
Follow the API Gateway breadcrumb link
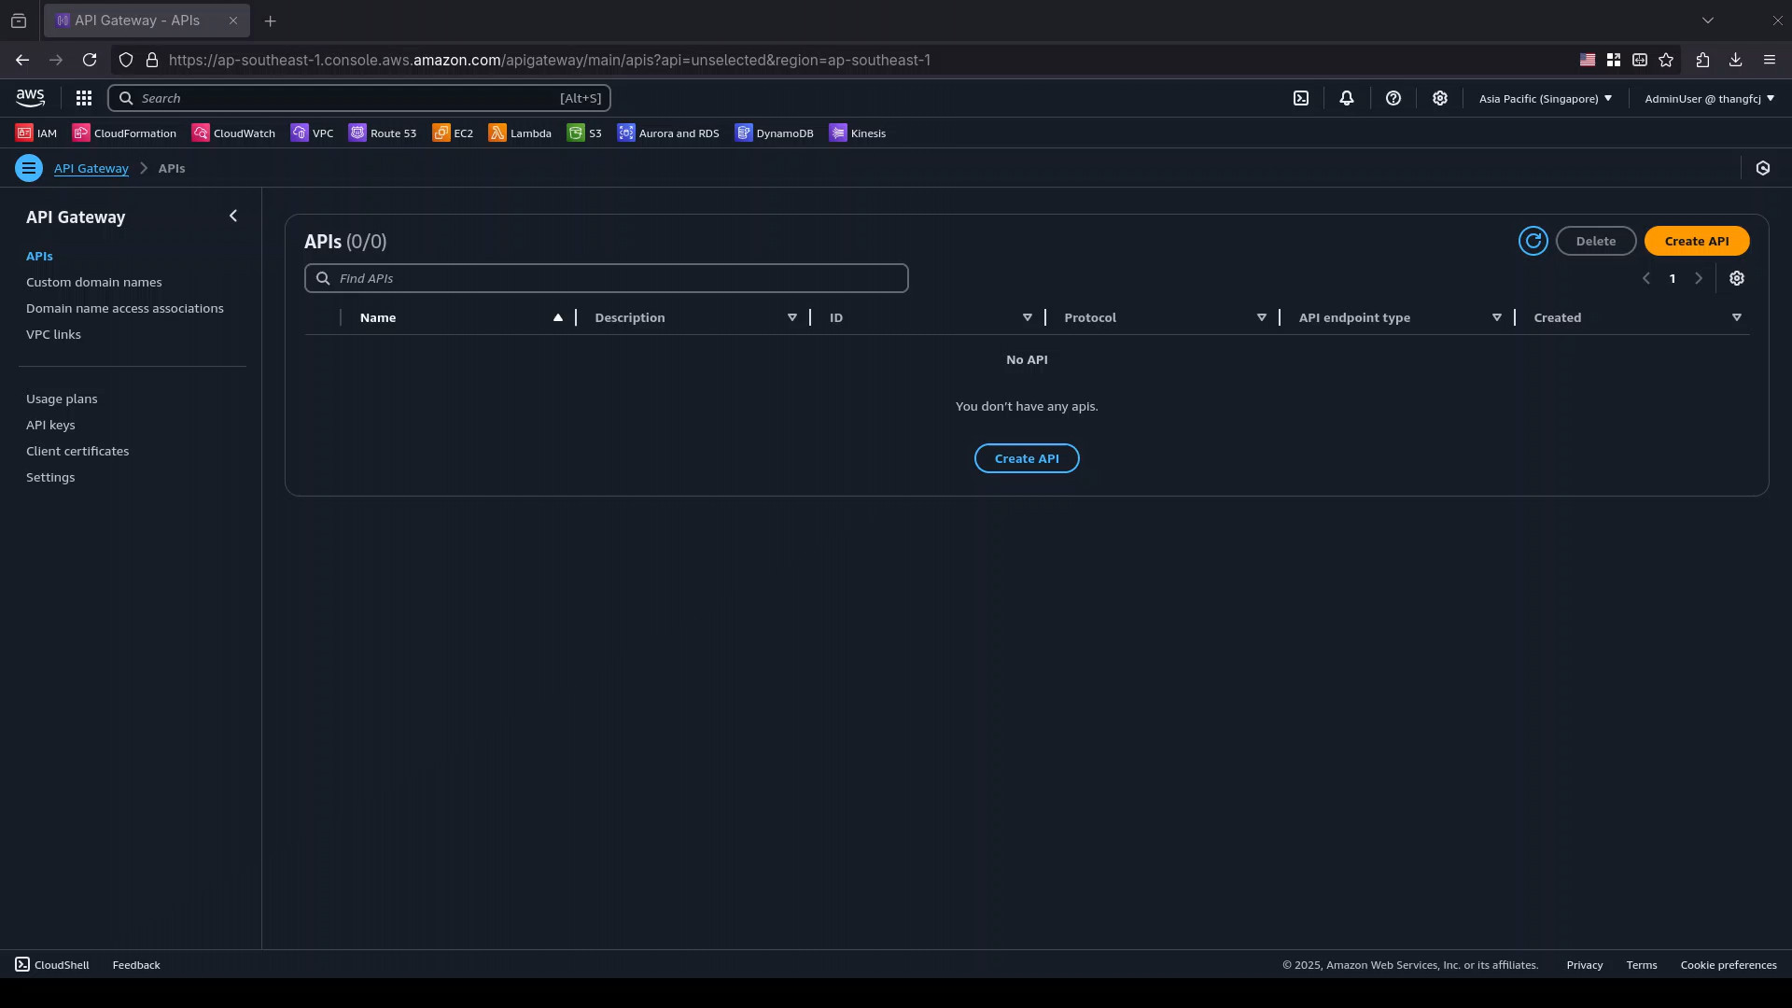click(91, 168)
